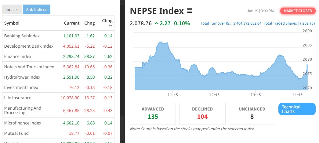Open the Development Bank Index entry

29,46
